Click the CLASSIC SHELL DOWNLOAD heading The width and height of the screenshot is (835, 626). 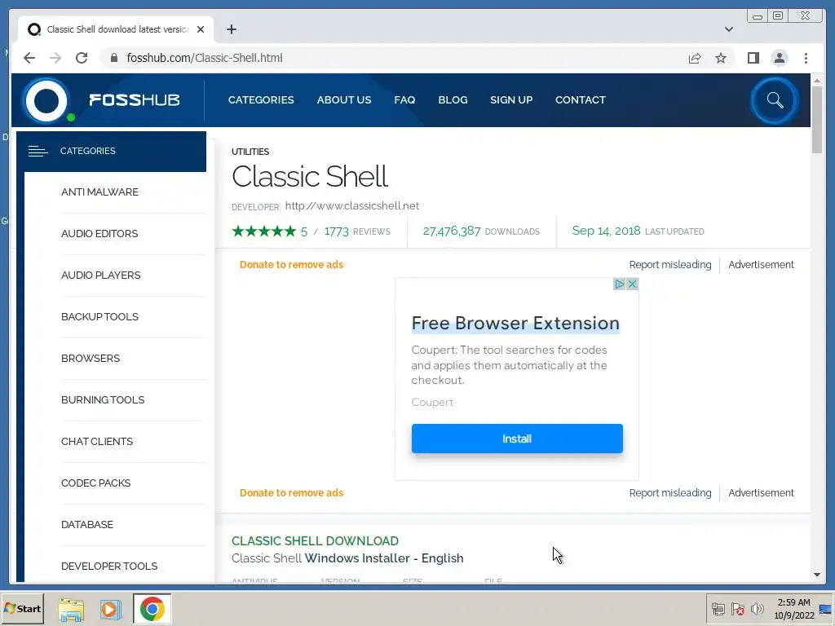[315, 541]
